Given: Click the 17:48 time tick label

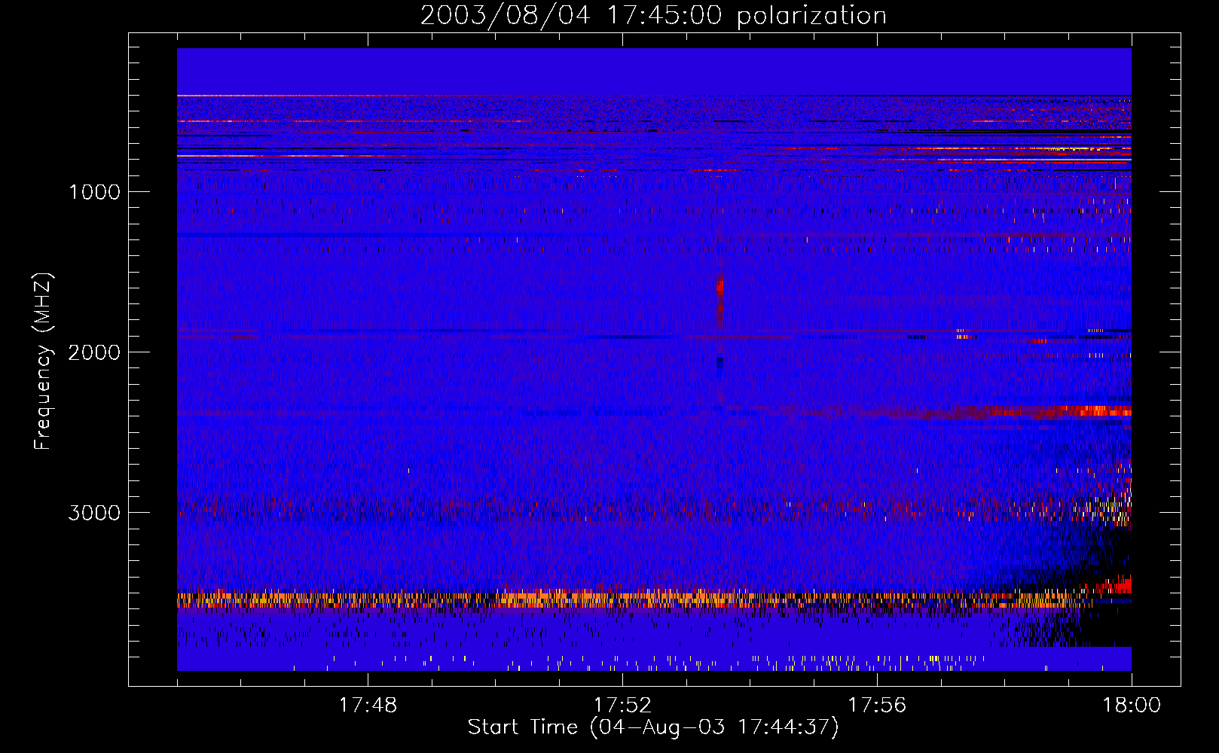Looking at the screenshot, I should [368, 706].
